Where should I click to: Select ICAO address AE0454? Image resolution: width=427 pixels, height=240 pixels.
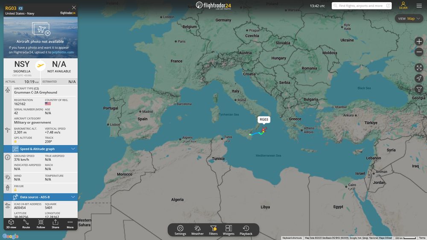click(20, 208)
